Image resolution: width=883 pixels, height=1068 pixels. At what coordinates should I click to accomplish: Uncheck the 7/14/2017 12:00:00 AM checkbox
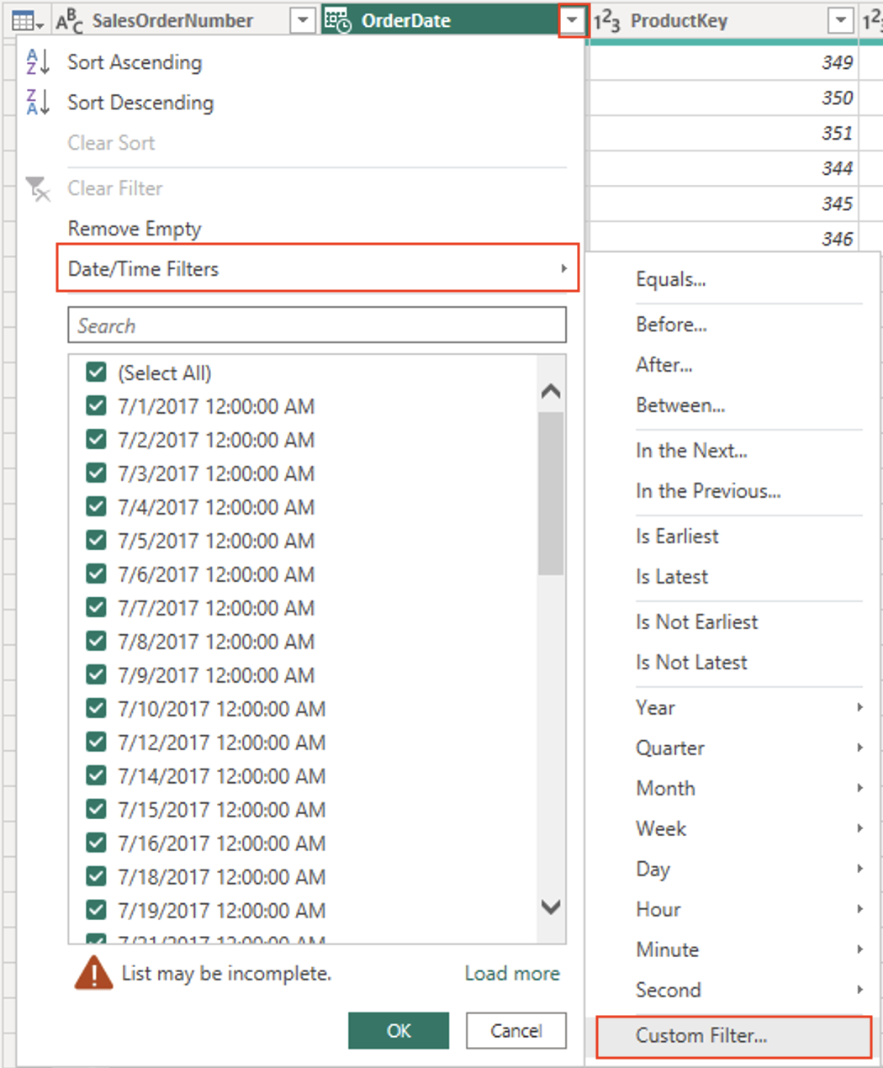point(97,775)
